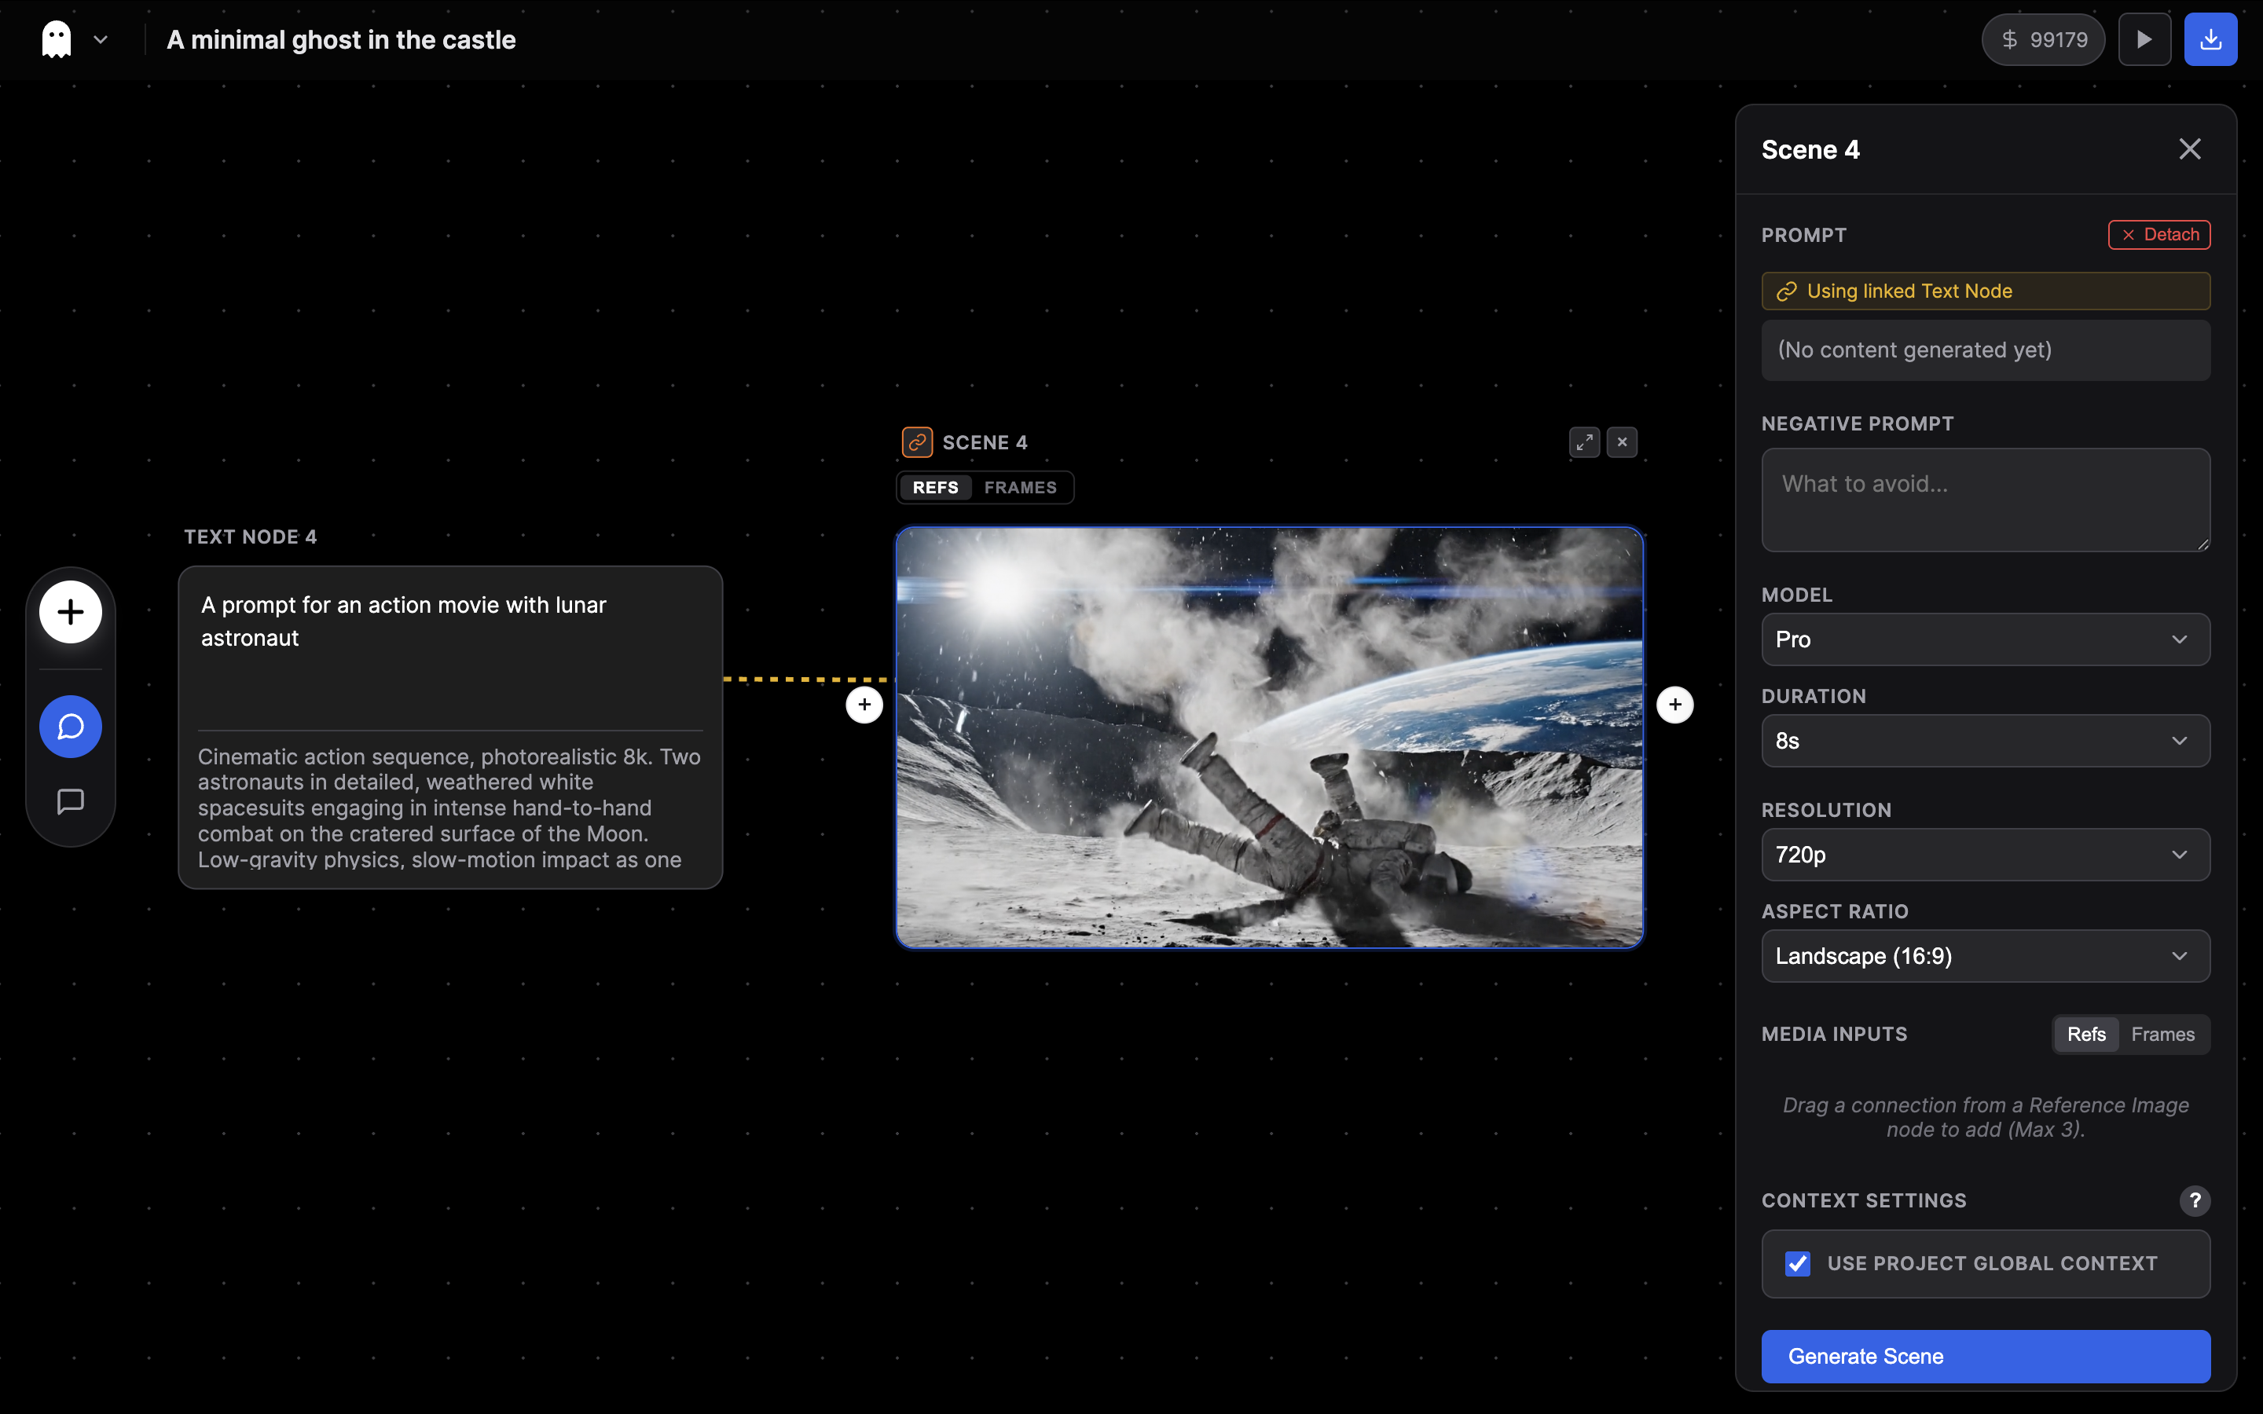Click the ghost logo icon
The height and width of the screenshot is (1414, 2263).
click(x=57, y=39)
